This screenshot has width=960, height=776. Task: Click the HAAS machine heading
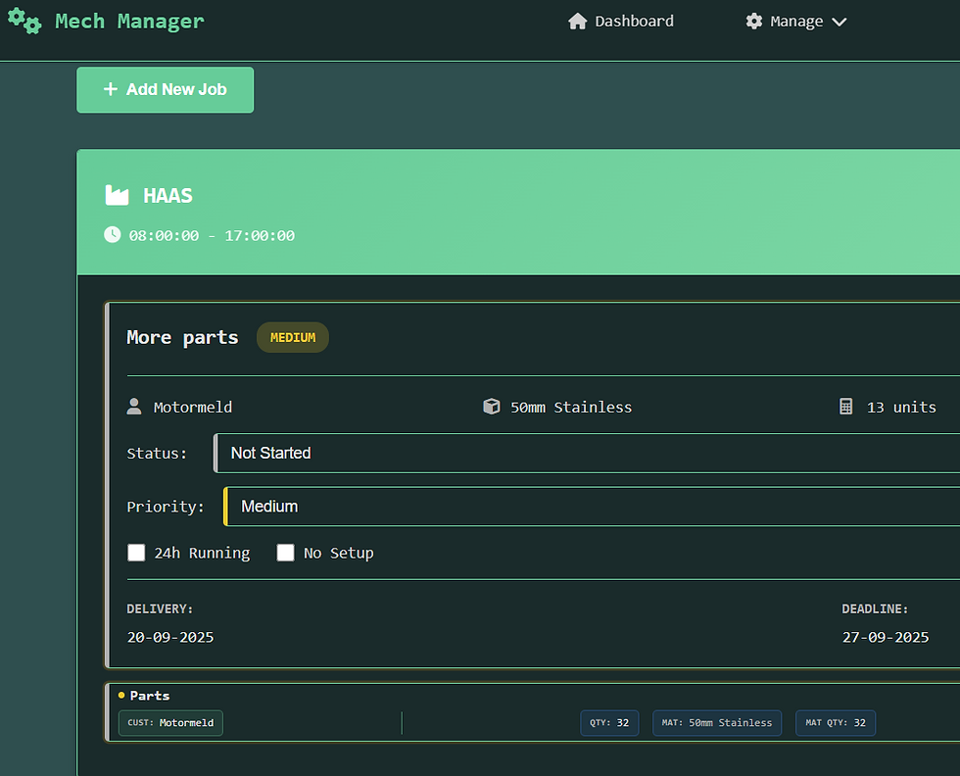[x=168, y=195]
